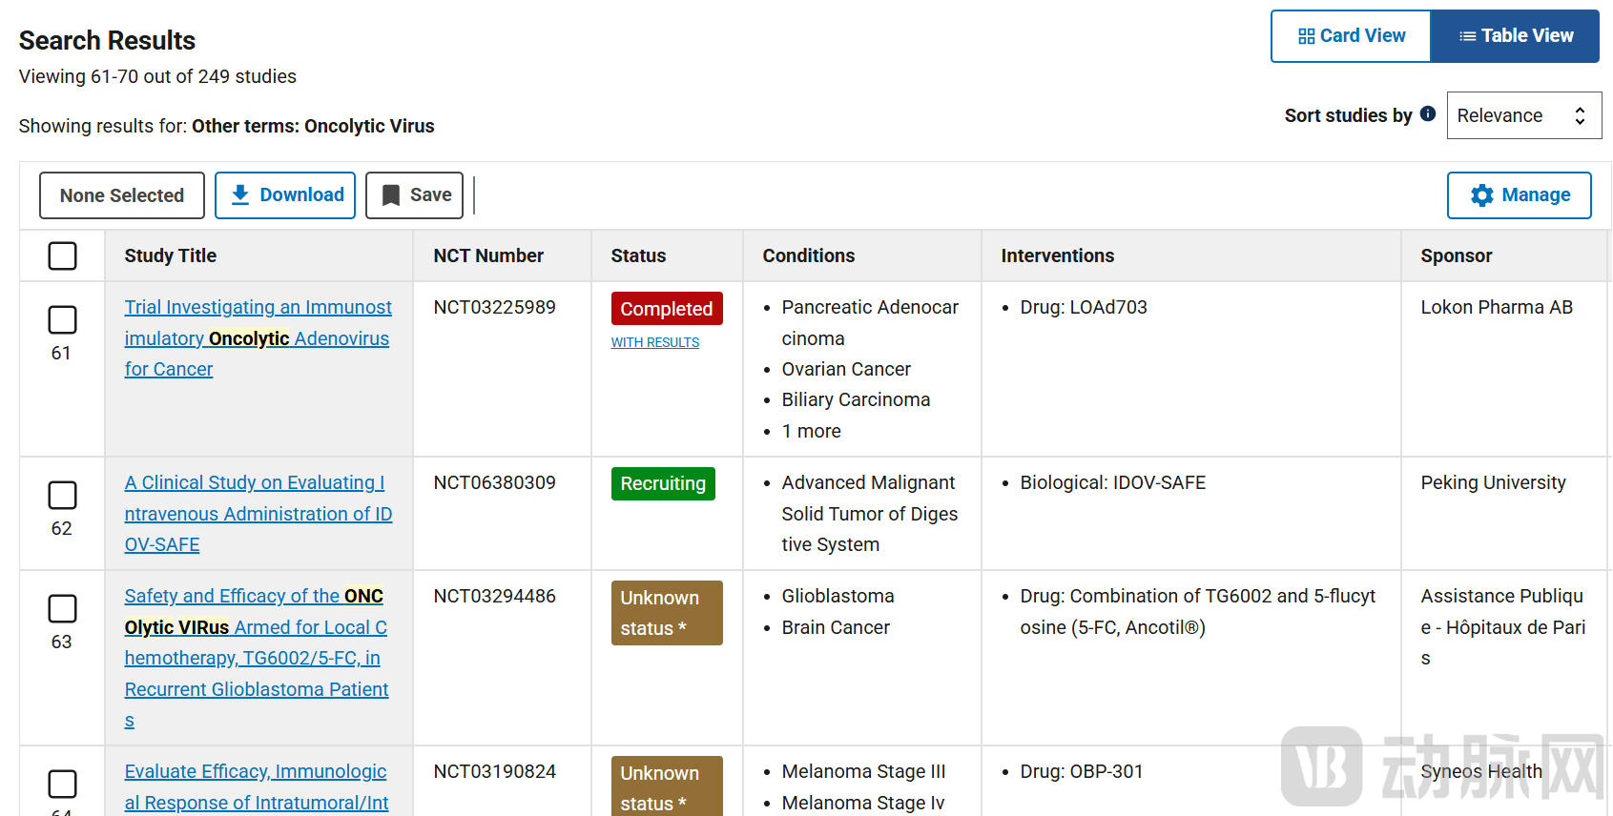Viewport: 1613px width, 816px height.
Task: Open the Relevance sort dropdown
Action: click(x=1523, y=115)
